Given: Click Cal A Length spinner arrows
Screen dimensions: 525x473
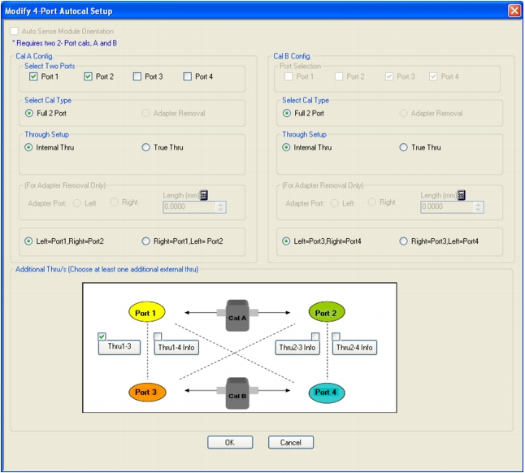Looking at the screenshot, I should coord(220,207).
